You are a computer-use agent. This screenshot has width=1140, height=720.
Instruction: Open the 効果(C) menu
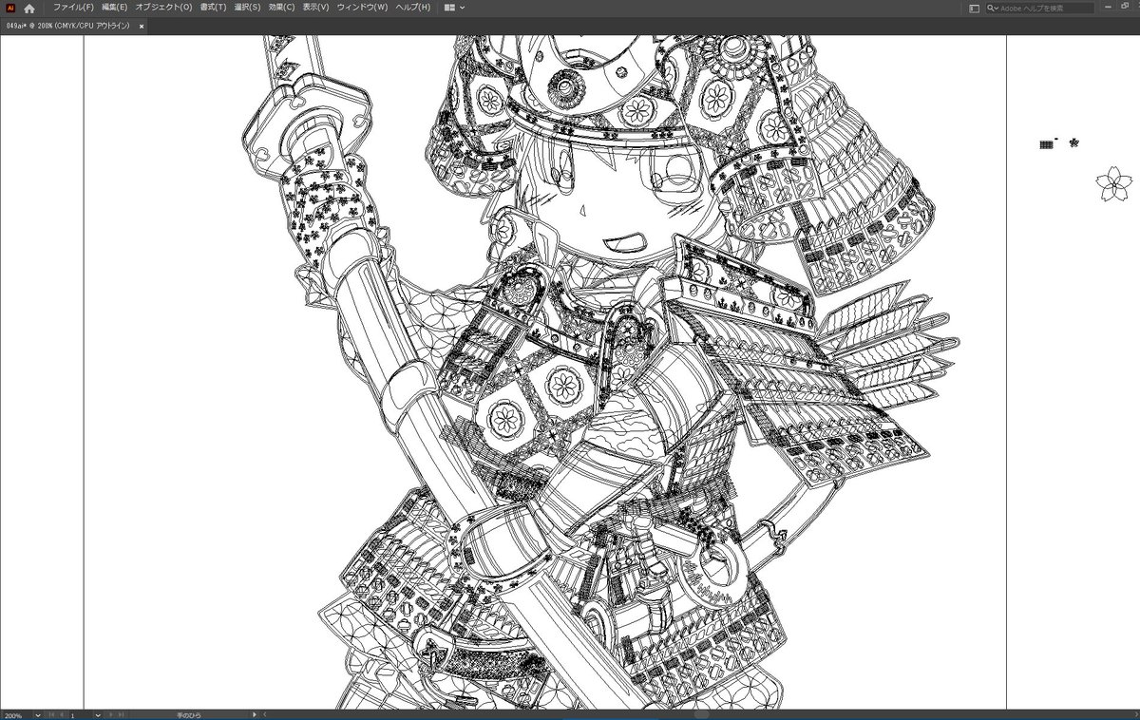[x=282, y=8]
